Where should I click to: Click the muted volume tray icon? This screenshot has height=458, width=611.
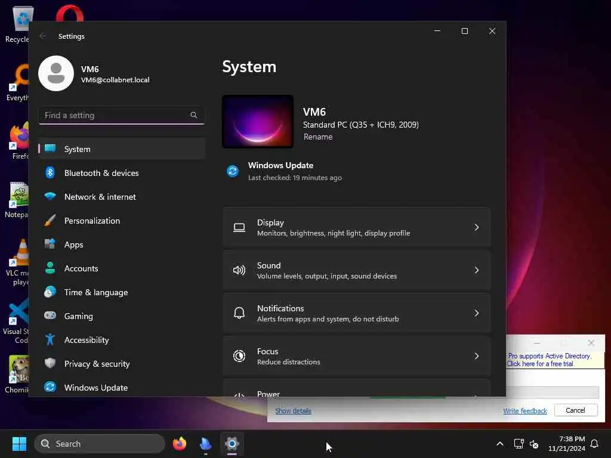(x=534, y=444)
